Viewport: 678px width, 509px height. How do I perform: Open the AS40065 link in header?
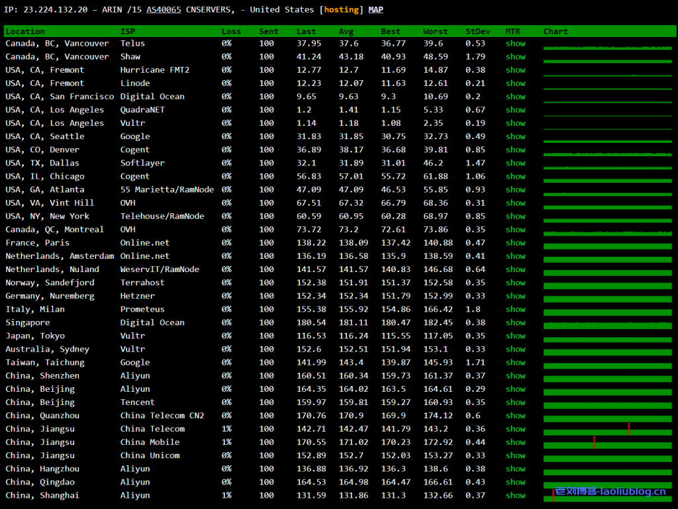click(x=164, y=10)
